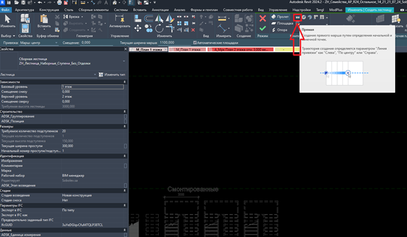Image resolution: width=407 pixels, height=237 pixels.
Task: Click the Text tool icon in quick access
Action: (106, 3)
